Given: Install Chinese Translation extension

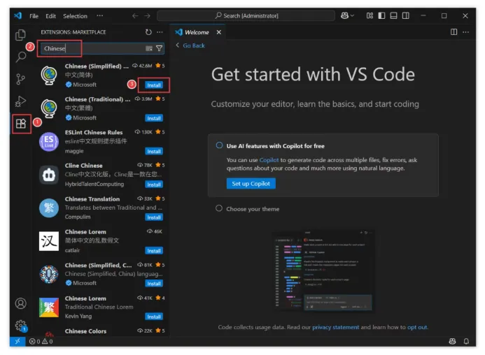Looking at the screenshot, I should click(154, 217).
